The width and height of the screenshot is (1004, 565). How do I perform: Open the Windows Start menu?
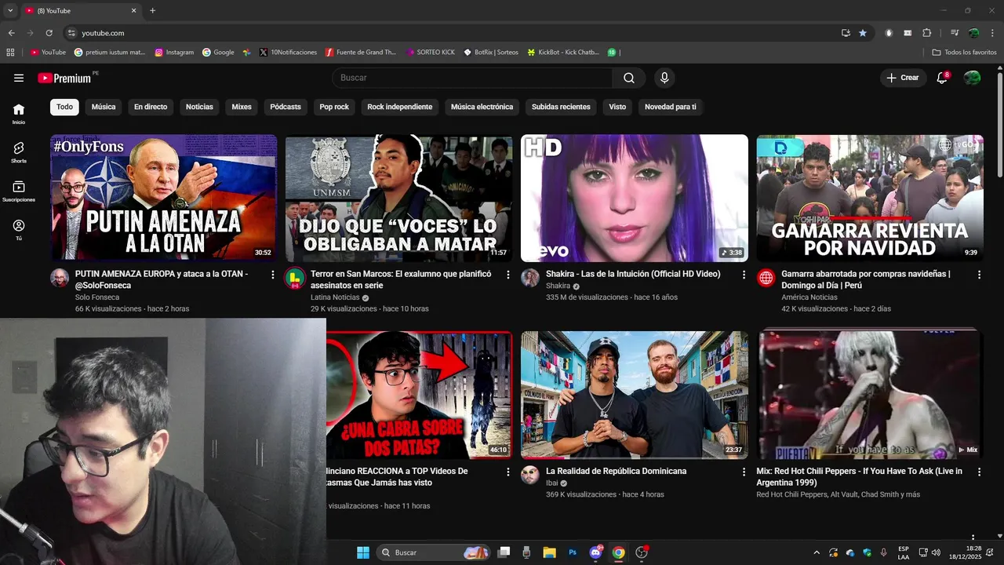tap(363, 552)
